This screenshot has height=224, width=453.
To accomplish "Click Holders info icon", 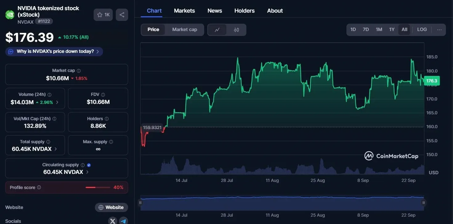I will point(107,119).
